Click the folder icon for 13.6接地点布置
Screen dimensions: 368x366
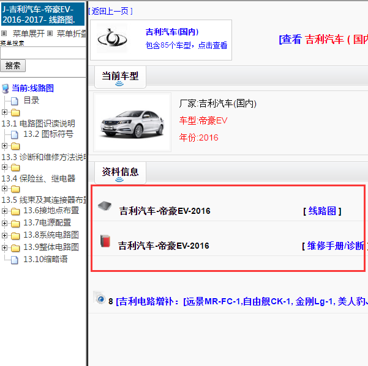pyautogui.click(x=15, y=211)
